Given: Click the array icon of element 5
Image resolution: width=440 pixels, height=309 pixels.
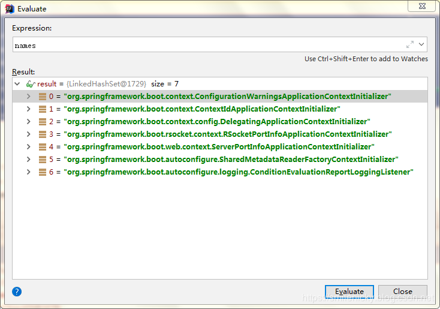Looking at the screenshot, I should pos(43,159).
